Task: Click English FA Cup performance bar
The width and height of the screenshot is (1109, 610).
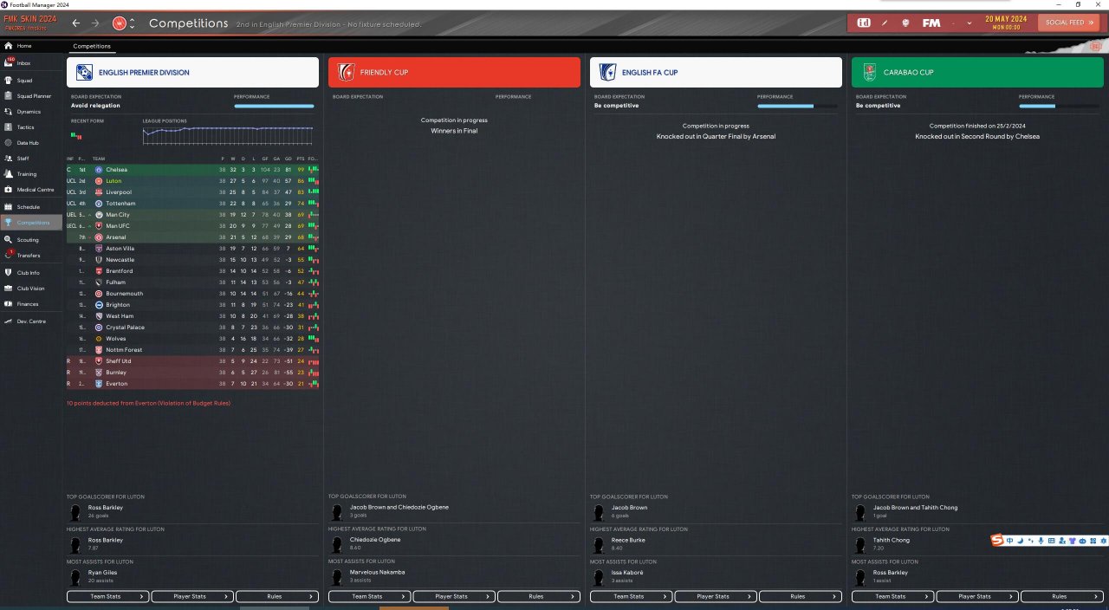Action: 797,106
